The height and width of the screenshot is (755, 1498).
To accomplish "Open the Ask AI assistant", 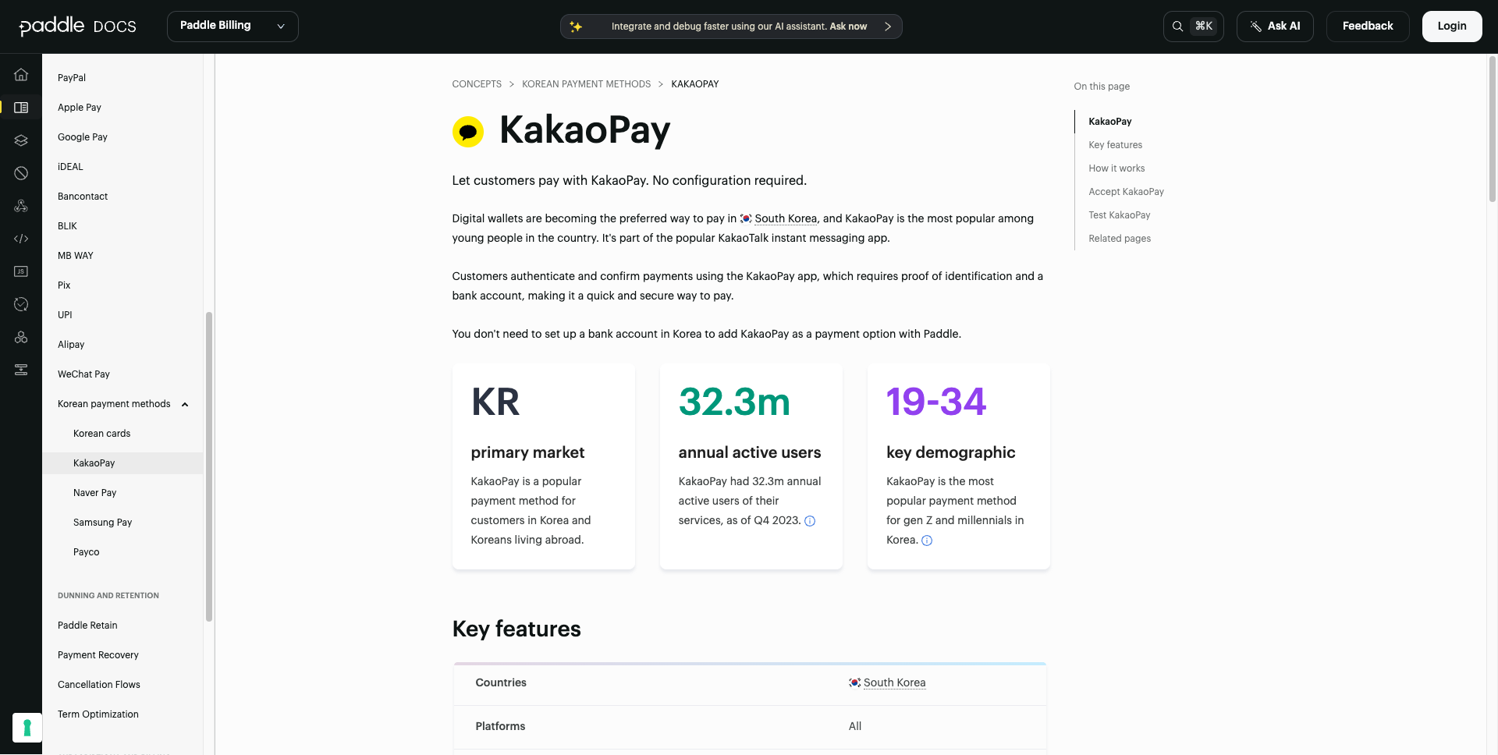I will pyautogui.click(x=1275, y=26).
